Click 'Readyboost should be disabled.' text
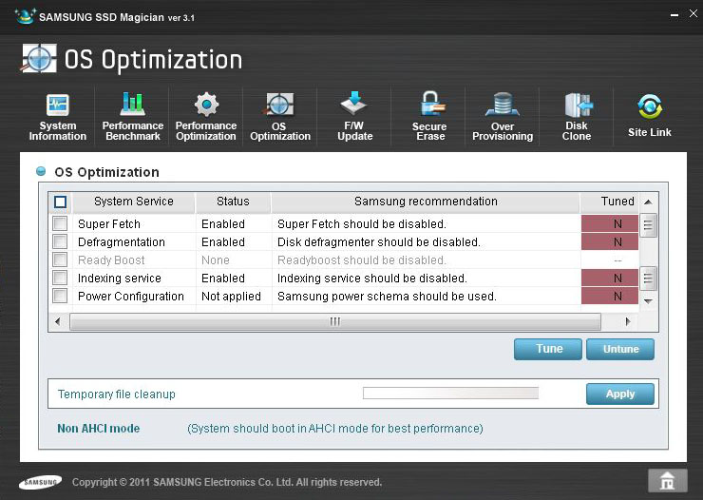 (362, 260)
